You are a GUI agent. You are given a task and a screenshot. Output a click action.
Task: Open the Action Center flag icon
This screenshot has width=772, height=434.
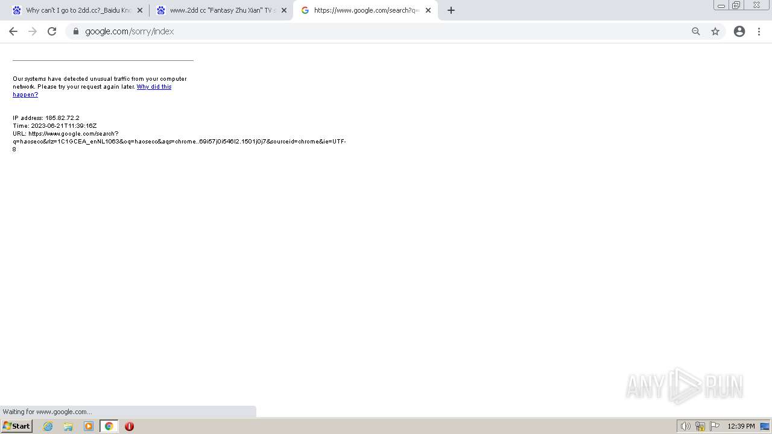point(715,426)
